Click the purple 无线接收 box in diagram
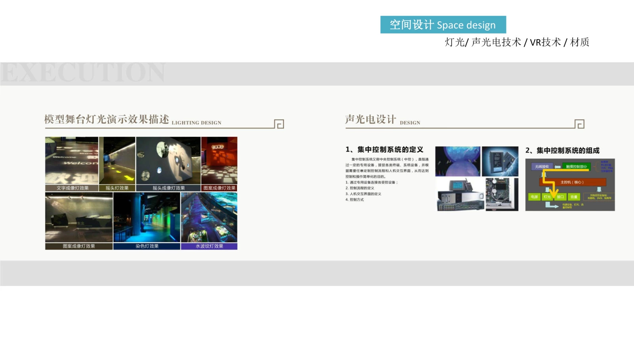 coord(542,166)
